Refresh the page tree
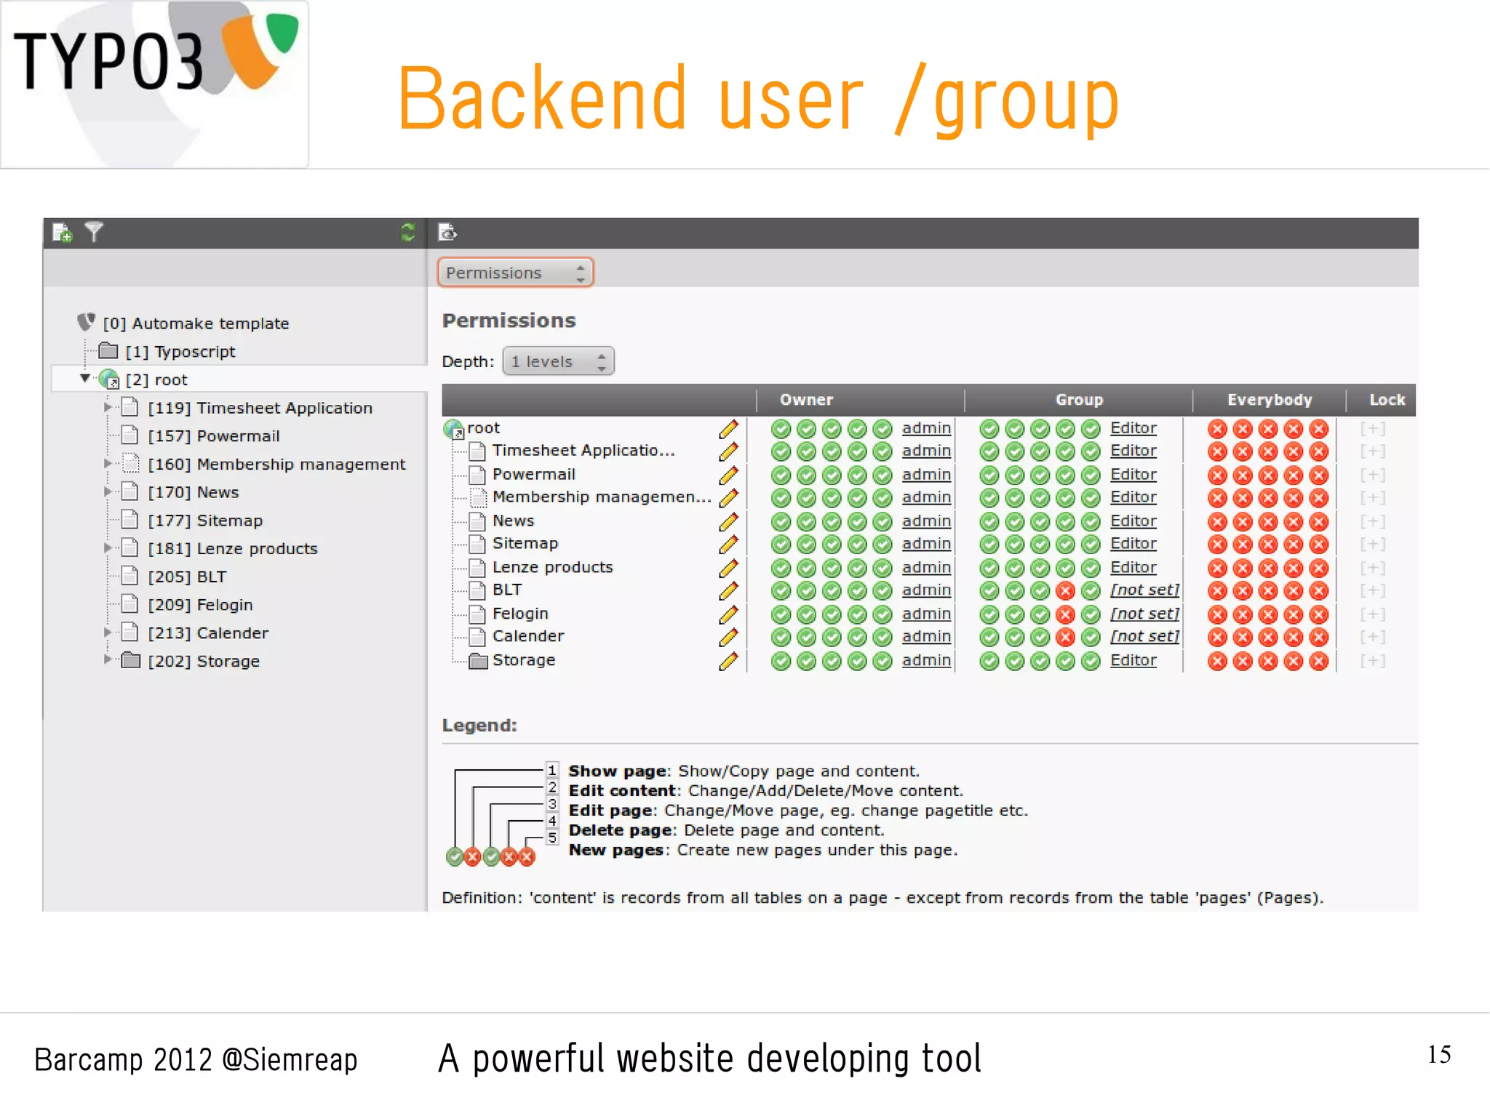The image size is (1490, 1116). point(408,233)
